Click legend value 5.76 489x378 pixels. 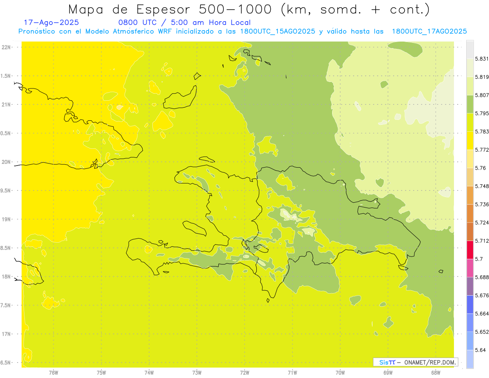tap(480, 168)
